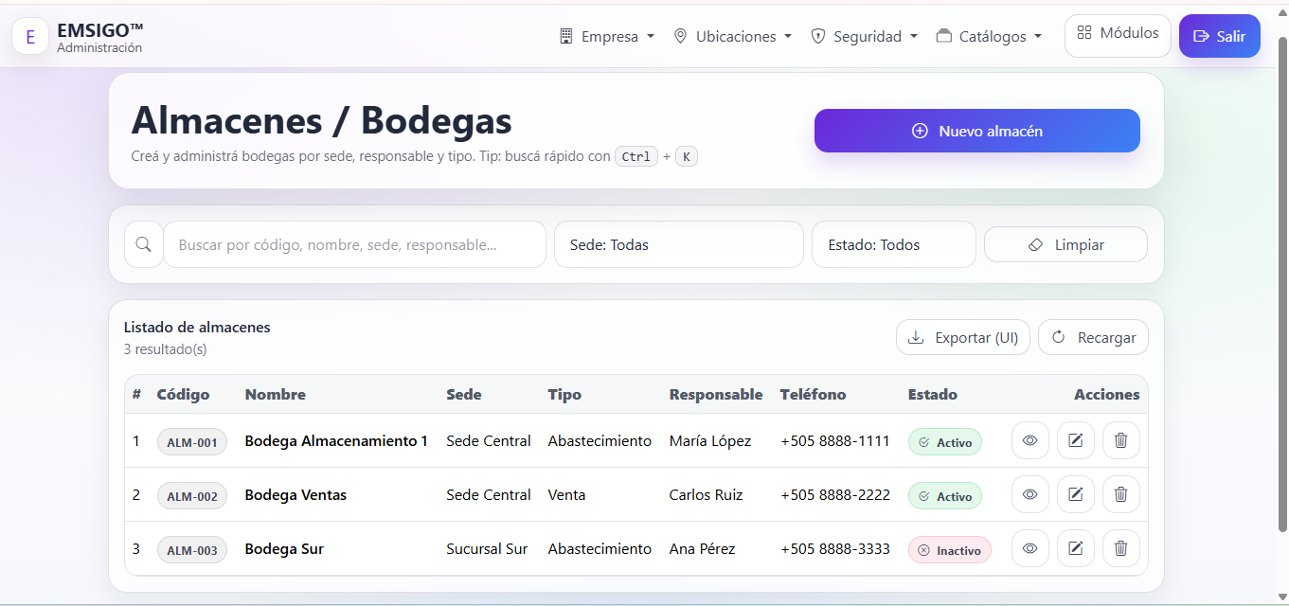Create a Nuevo almacén
This screenshot has width=1289, height=606.
coord(977,131)
